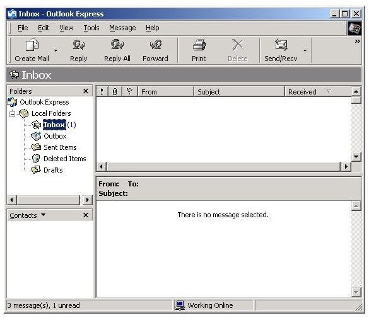369x318 pixels.
Task: Select the Outbox folder
Action: pos(55,136)
